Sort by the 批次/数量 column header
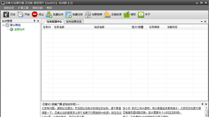This screenshot has height=117, width=209. coord(139,27)
